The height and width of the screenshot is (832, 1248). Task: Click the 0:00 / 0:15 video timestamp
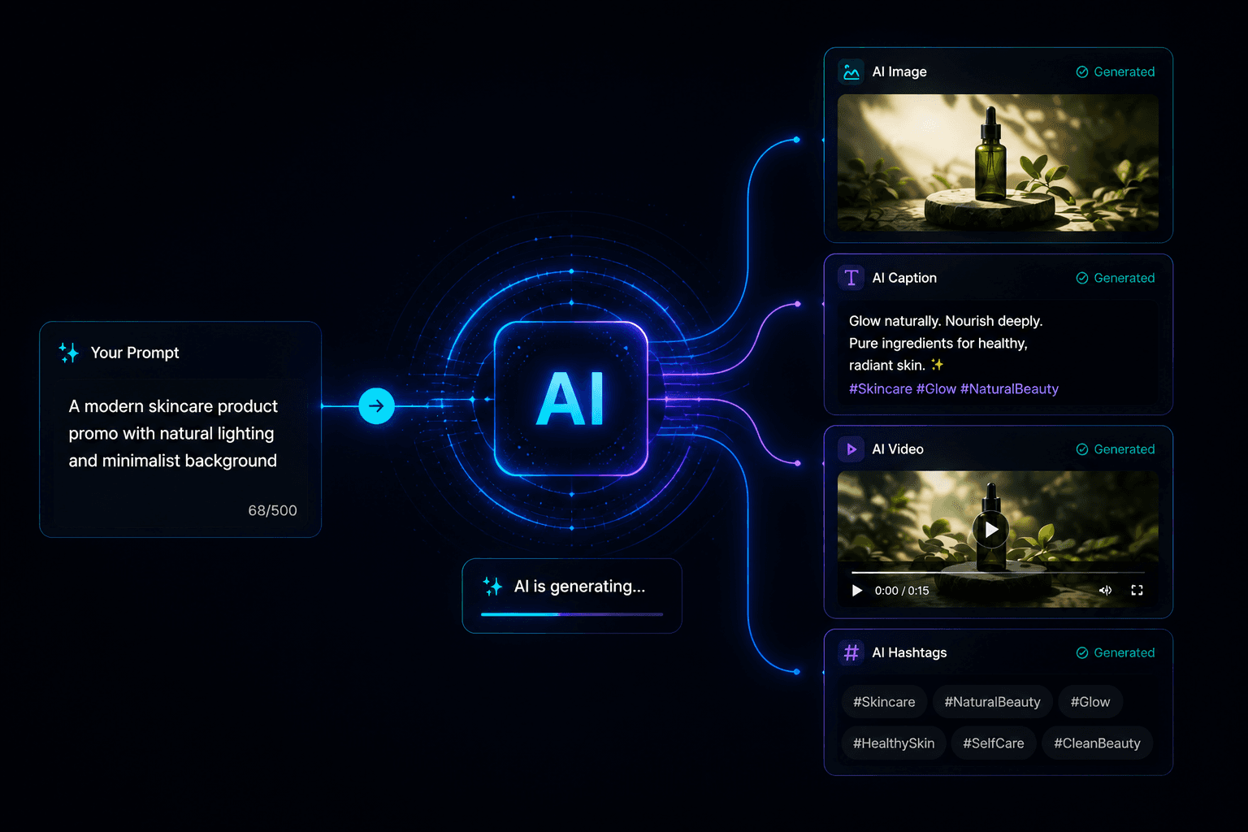click(902, 591)
